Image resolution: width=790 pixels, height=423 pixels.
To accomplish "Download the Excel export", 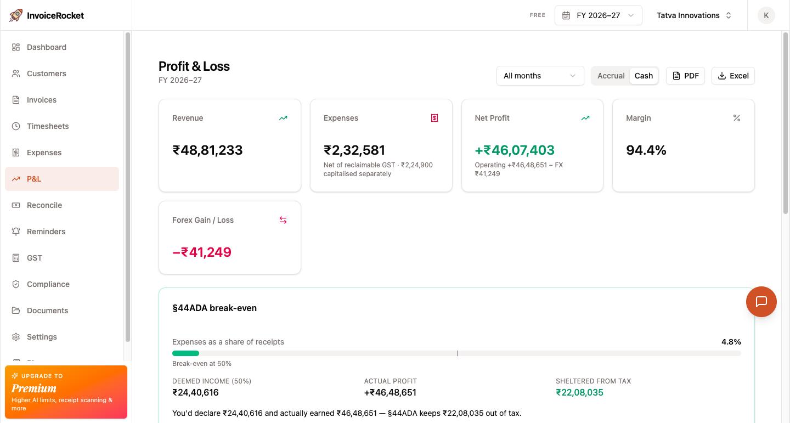I will point(733,76).
